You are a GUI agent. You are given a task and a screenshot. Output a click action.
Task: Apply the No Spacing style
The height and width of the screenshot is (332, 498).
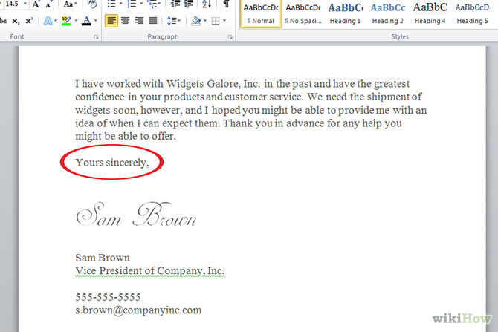tap(303, 13)
